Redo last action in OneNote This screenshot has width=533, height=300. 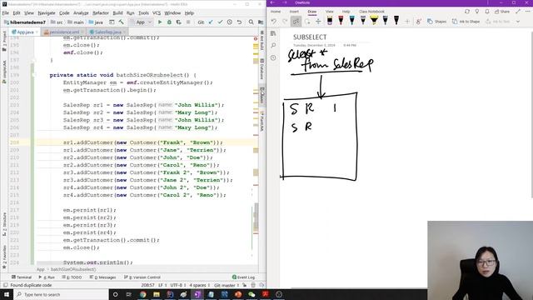coord(285,22)
